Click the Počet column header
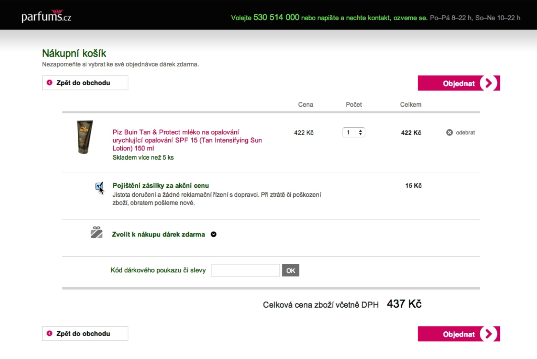This screenshot has width=537, height=359. coord(354,105)
